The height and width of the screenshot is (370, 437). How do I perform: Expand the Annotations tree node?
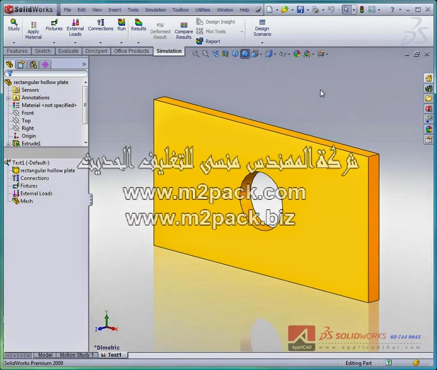[x=8, y=98]
